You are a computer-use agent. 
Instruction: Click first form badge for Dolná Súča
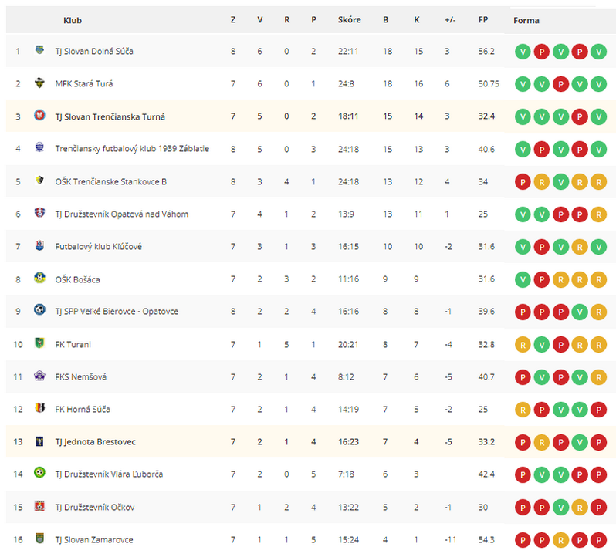[523, 52]
